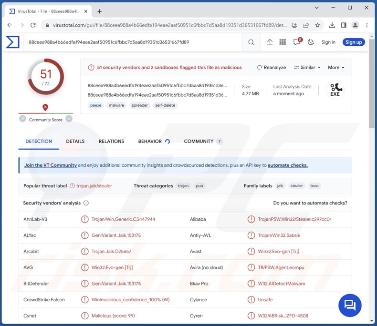
Task: Click the trojan threat category chip
Action: click(x=183, y=186)
